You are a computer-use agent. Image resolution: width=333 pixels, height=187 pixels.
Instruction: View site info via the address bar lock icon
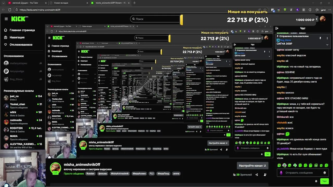point(17,10)
